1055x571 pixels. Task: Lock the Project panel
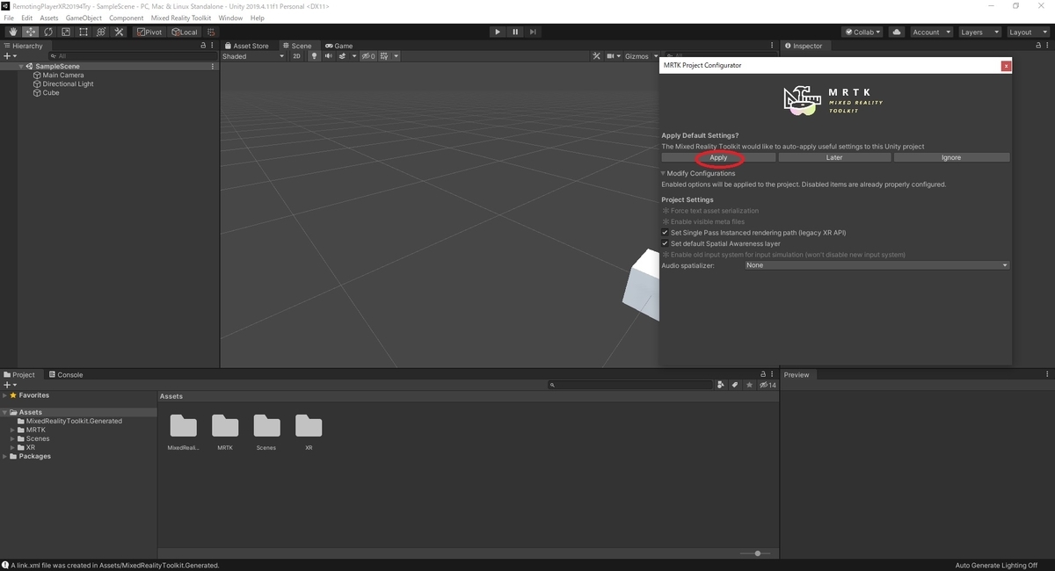point(763,374)
